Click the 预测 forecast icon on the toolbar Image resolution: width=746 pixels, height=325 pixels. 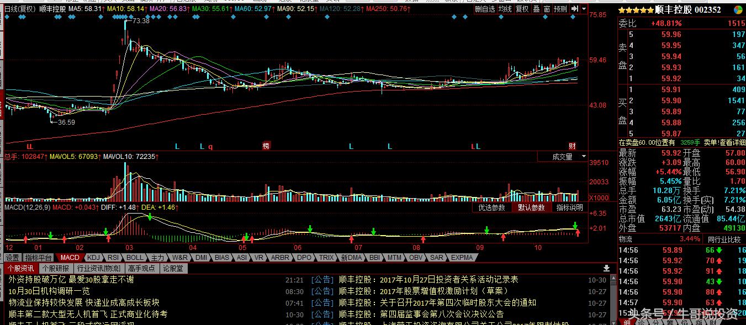559,9
